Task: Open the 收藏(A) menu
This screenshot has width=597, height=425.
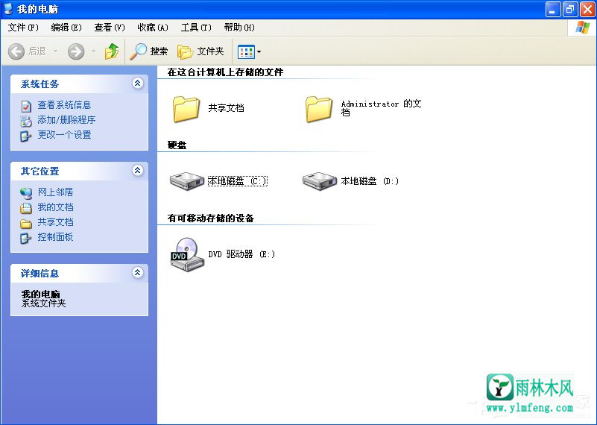Action: coord(153,28)
